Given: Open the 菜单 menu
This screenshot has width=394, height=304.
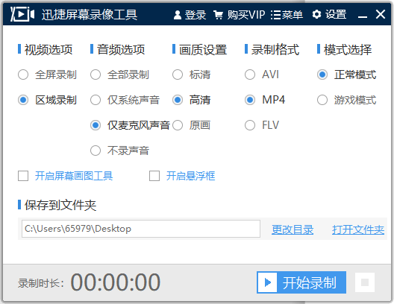Looking at the screenshot, I should coord(287,15).
